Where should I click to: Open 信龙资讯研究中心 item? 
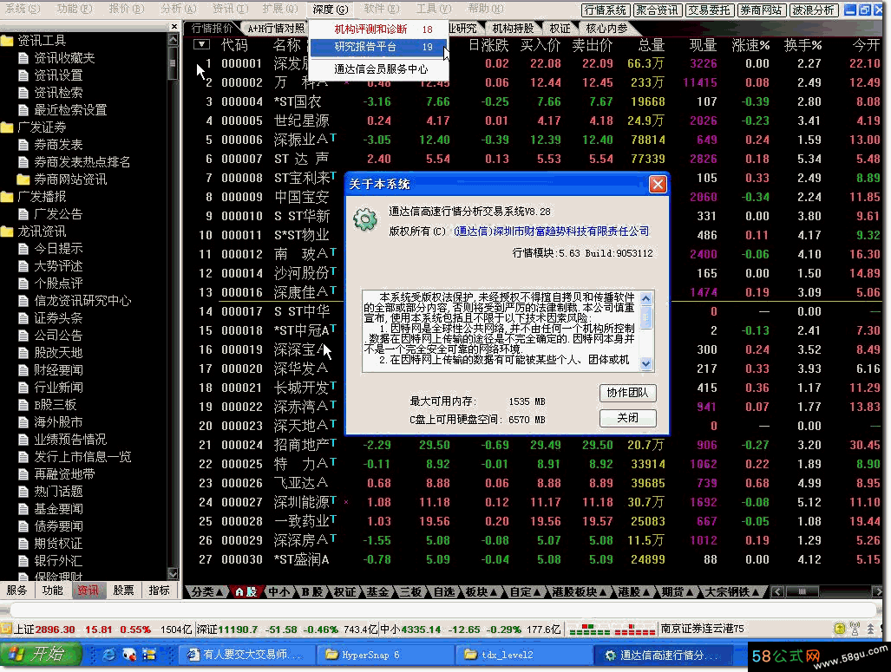75,301
